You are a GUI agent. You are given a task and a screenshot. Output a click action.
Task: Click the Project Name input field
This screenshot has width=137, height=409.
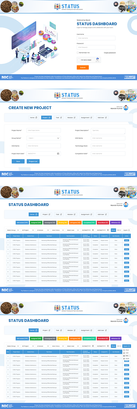coord(43,130)
